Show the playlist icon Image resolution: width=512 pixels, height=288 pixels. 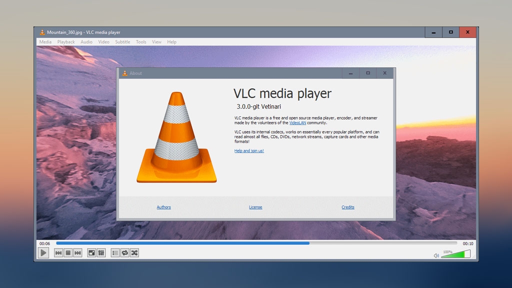pyautogui.click(x=115, y=252)
